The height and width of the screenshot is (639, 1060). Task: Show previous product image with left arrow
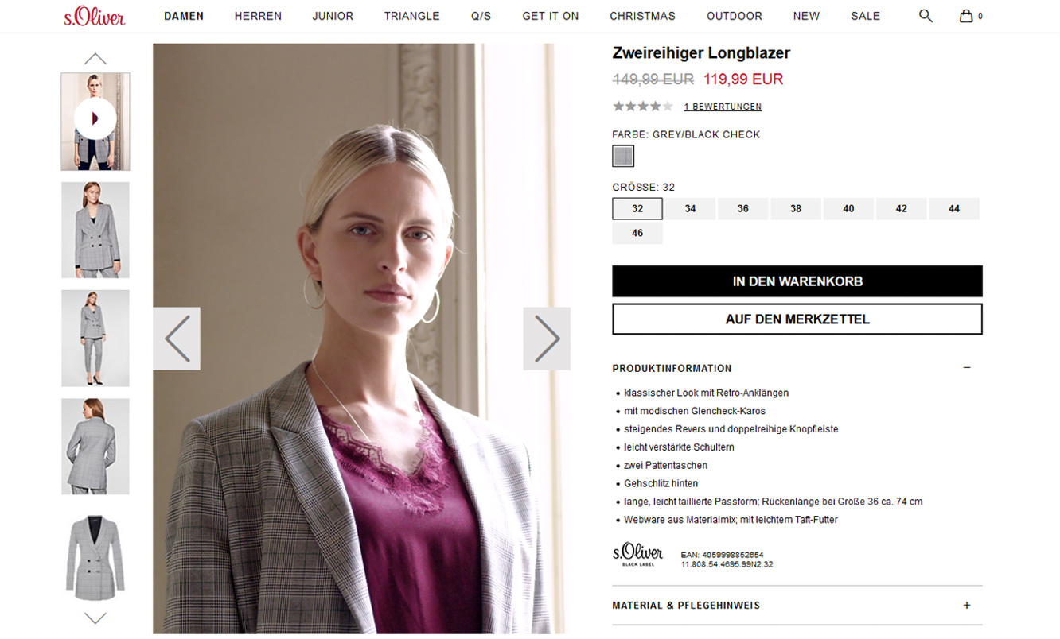177,339
